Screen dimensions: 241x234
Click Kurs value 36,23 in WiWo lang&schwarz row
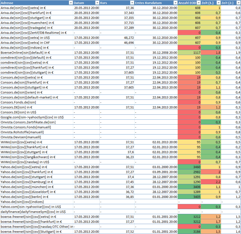(x=117, y=157)
